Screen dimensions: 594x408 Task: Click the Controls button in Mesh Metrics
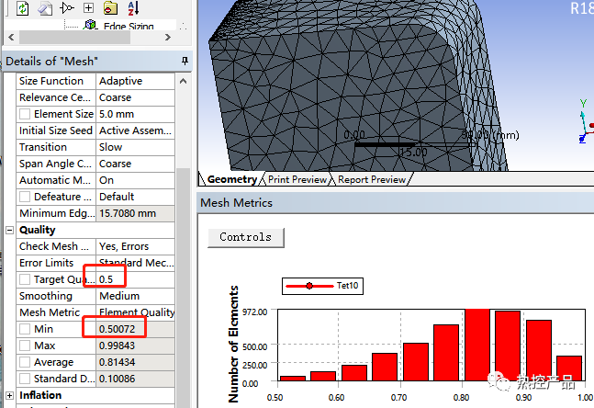pos(245,237)
